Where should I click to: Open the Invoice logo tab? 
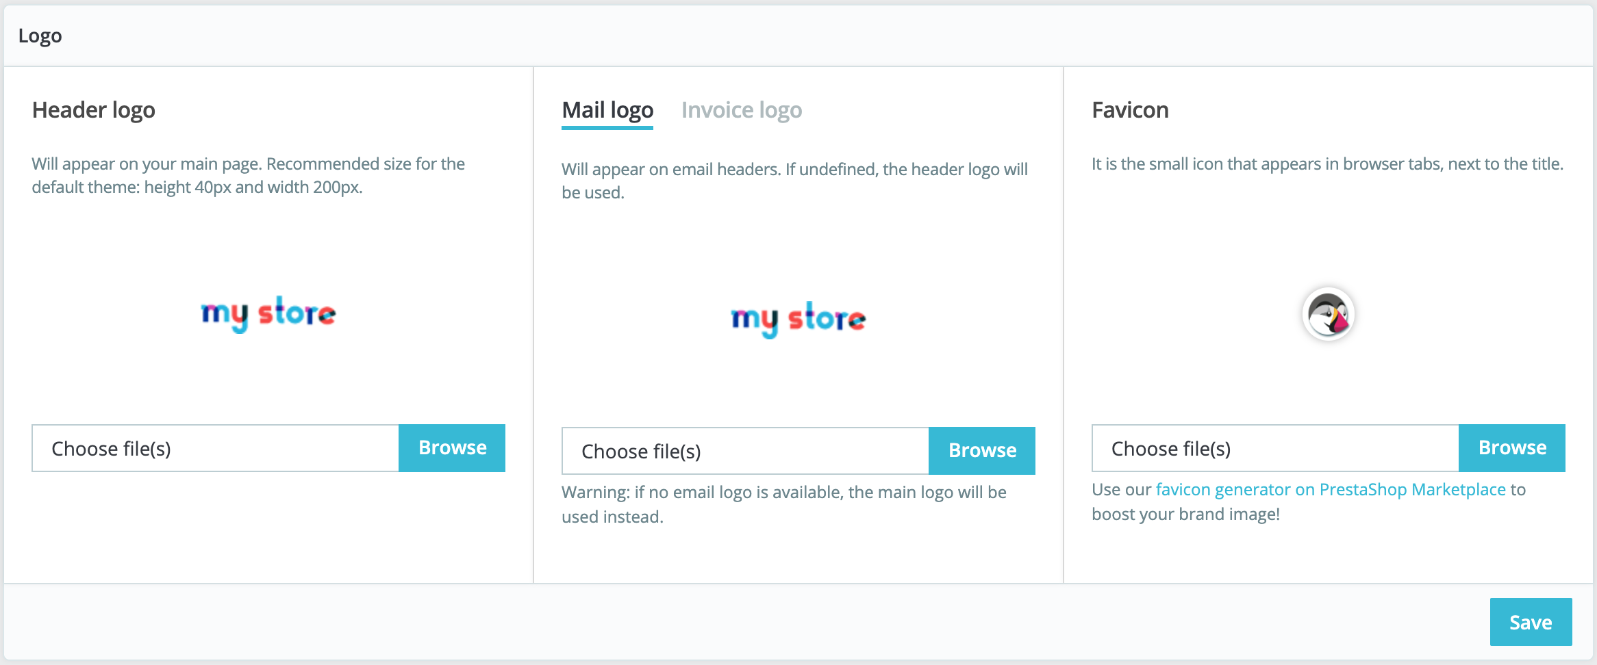click(741, 110)
